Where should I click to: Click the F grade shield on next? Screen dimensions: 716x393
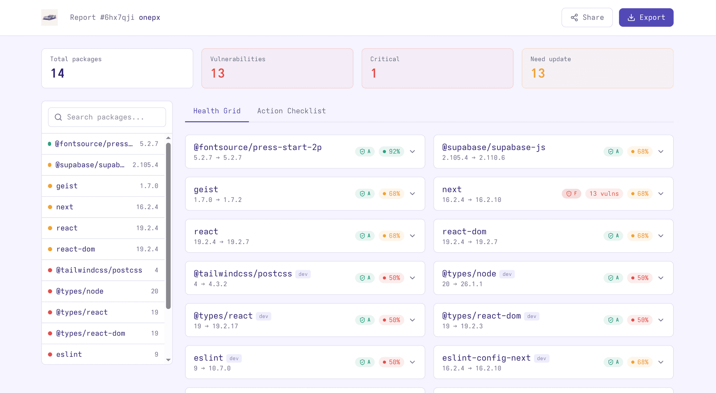click(x=571, y=194)
